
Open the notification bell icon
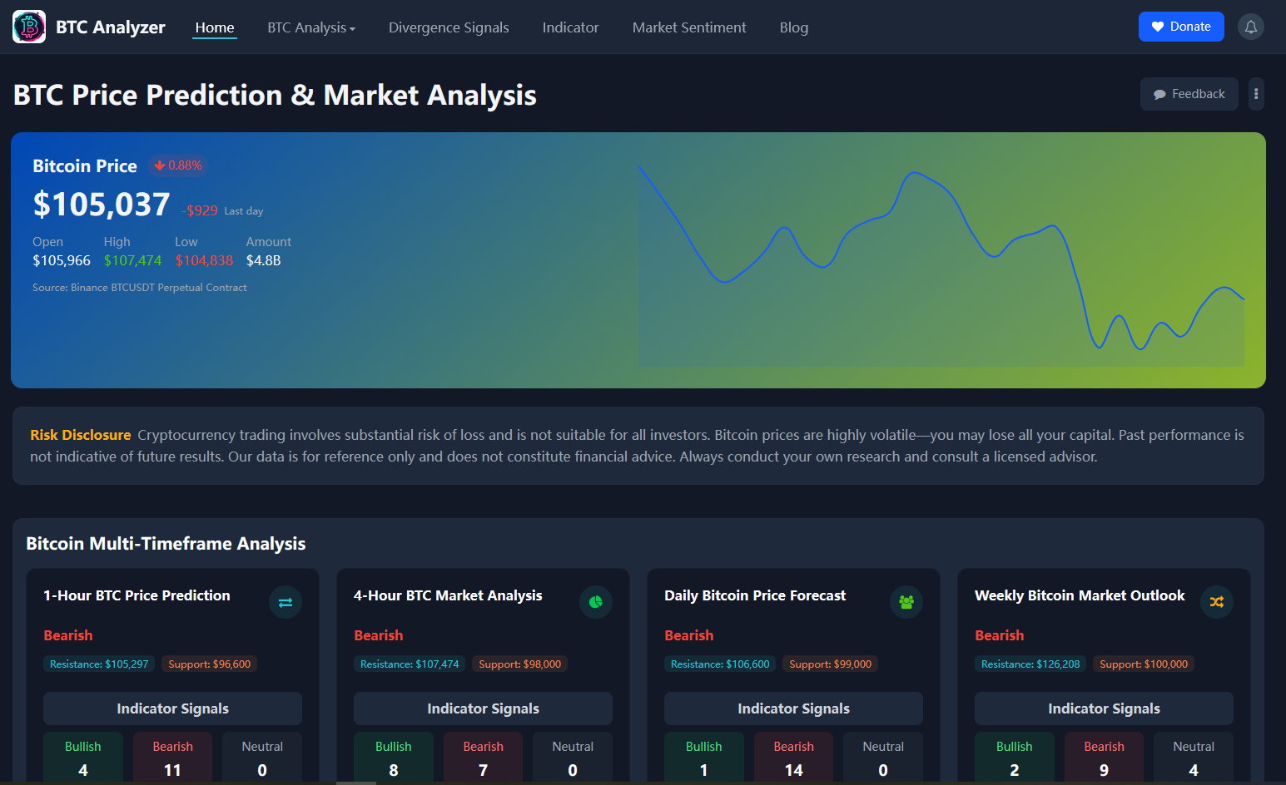[x=1251, y=26]
